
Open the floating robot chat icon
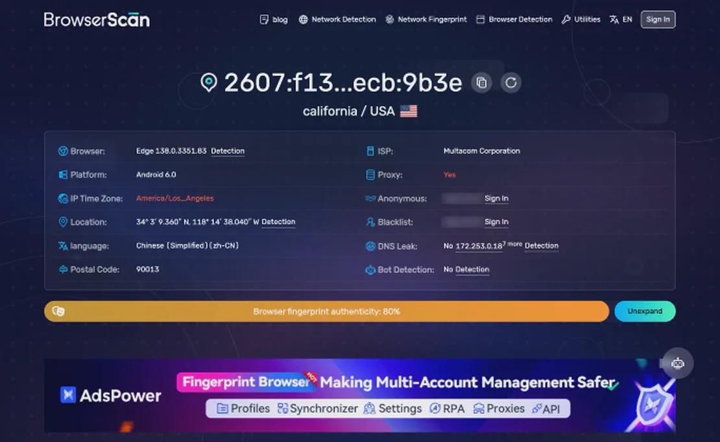pos(678,364)
